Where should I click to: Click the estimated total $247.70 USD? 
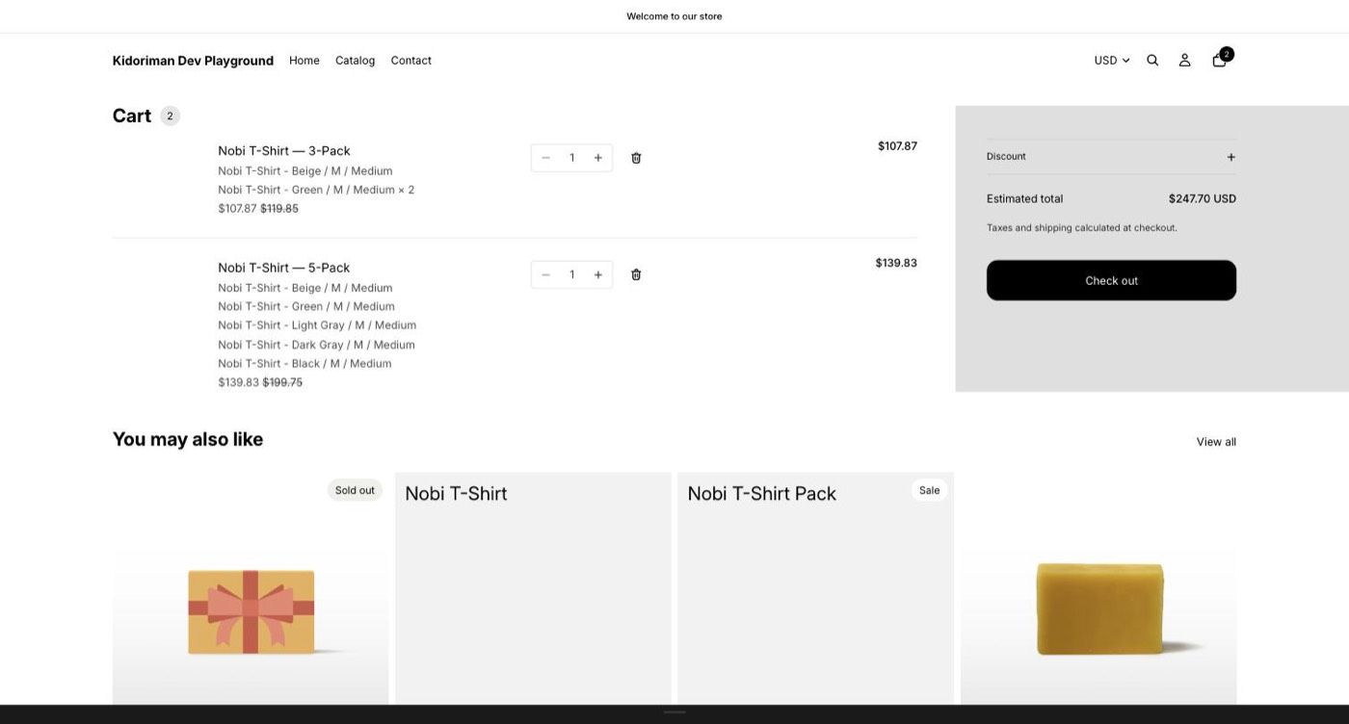click(1202, 198)
